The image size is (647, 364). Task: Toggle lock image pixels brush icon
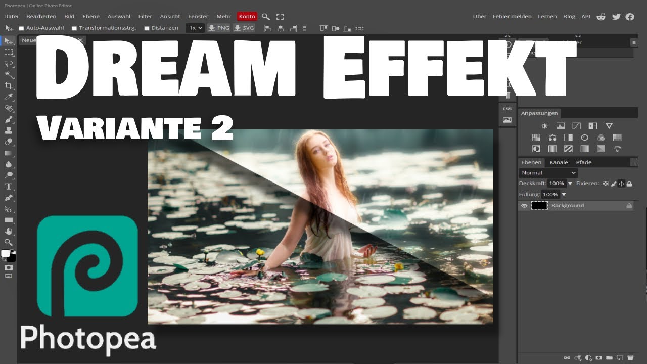click(613, 184)
